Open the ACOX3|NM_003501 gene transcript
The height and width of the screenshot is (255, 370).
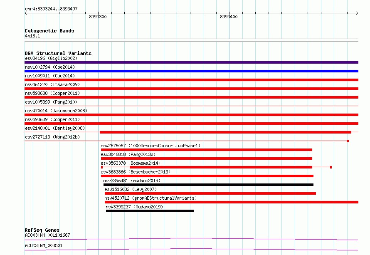[44, 245]
